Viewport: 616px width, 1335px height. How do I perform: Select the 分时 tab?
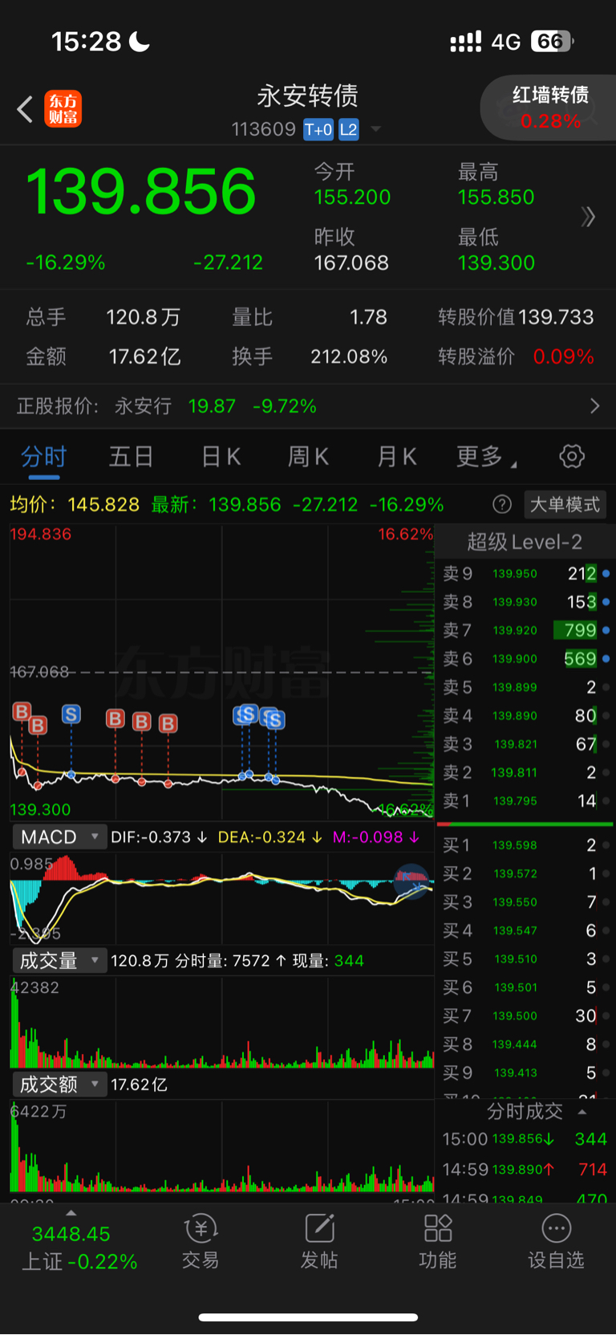43,457
